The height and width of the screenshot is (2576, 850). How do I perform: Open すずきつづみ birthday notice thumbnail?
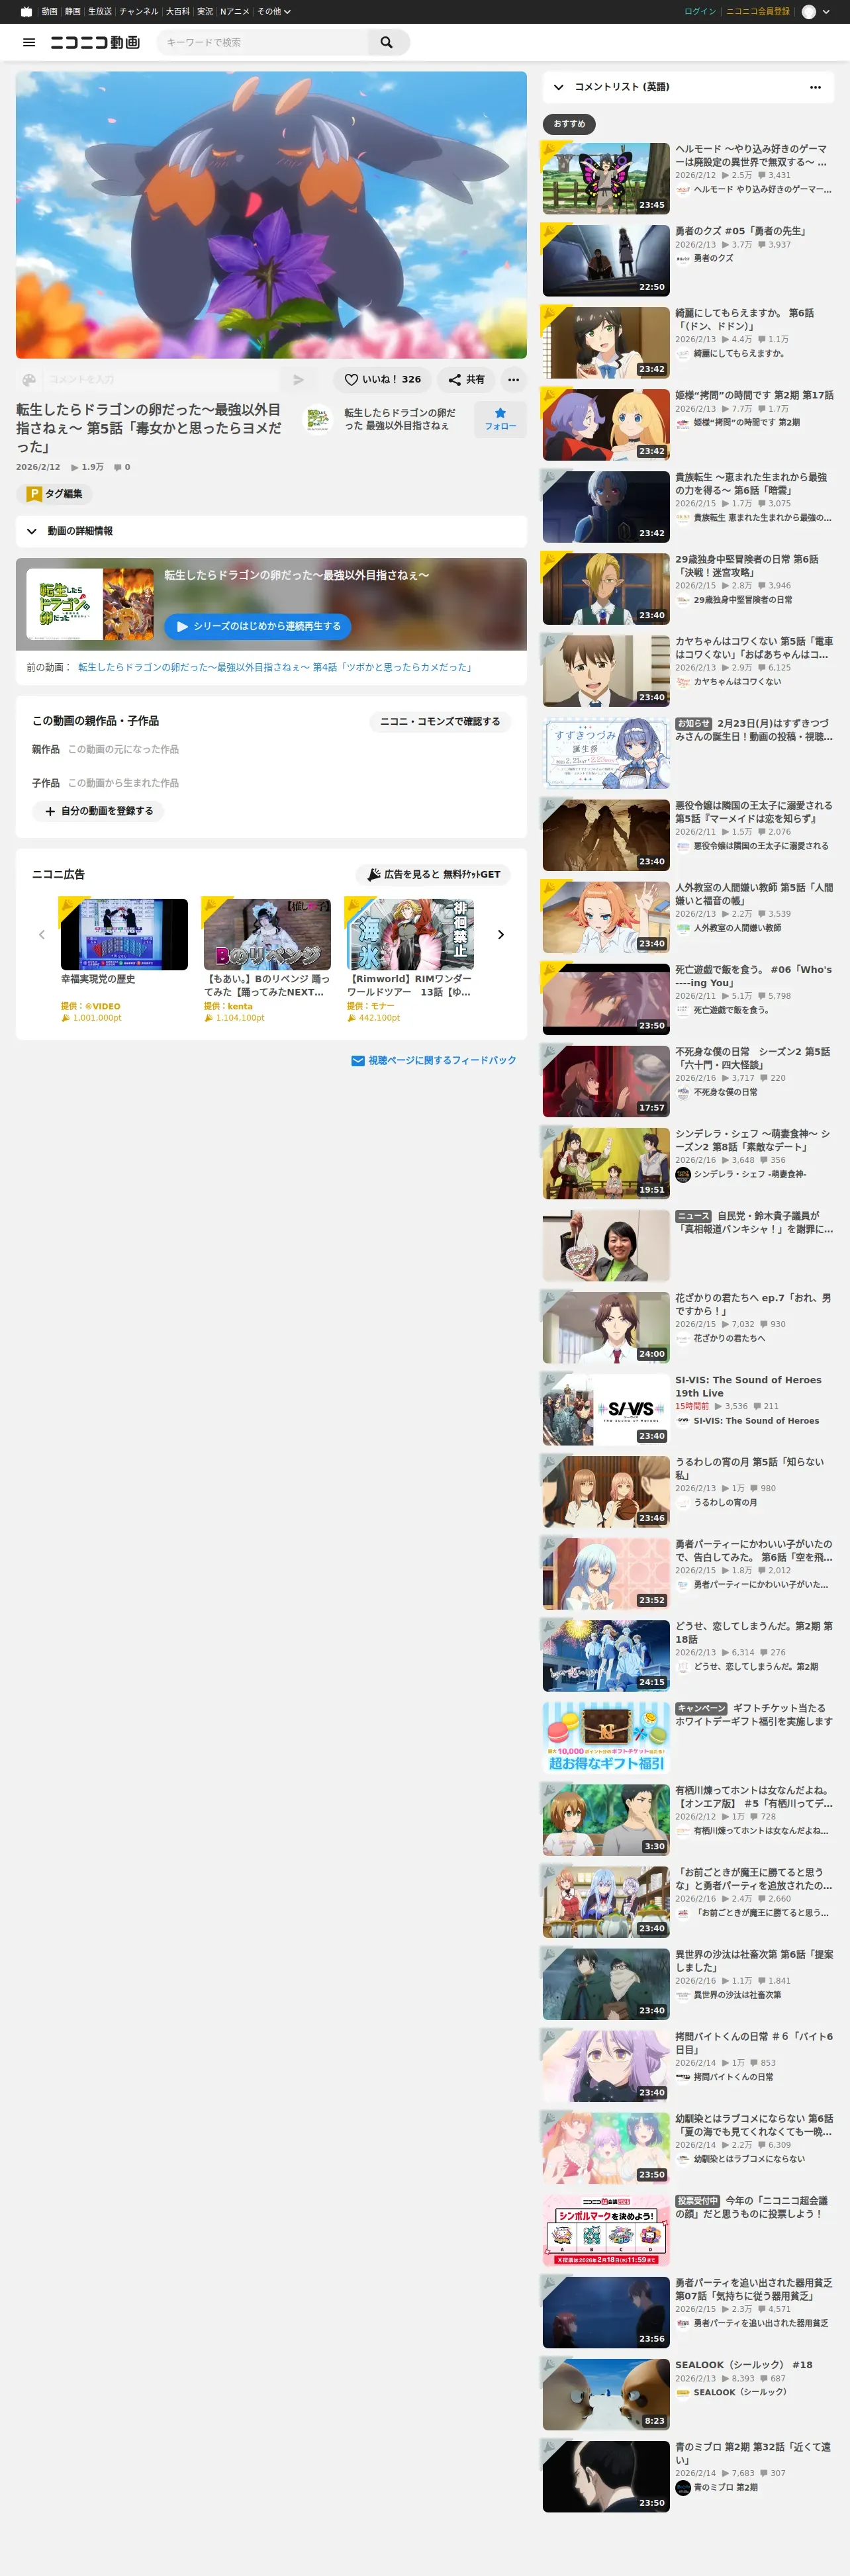(x=606, y=753)
